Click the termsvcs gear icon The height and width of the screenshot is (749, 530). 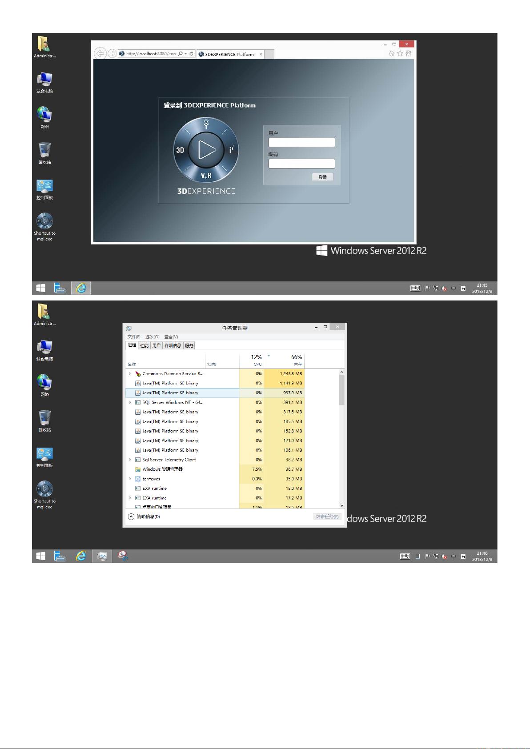pos(138,479)
